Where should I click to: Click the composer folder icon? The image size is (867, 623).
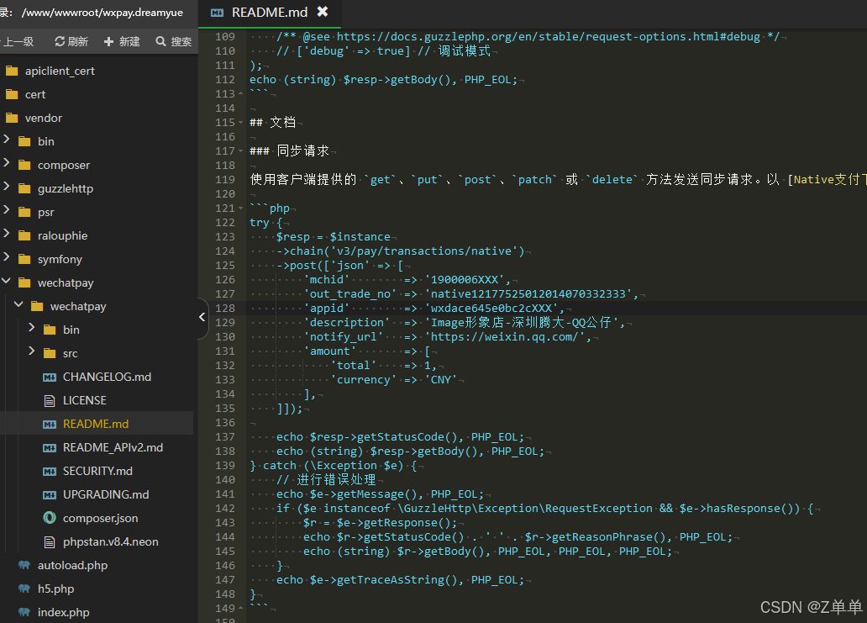pyautogui.click(x=24, y=165)
